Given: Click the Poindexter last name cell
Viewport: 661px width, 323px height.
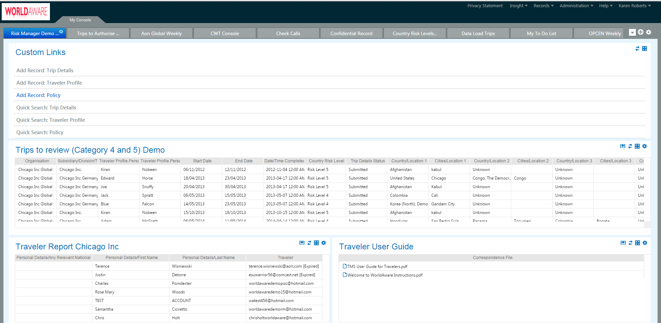Looking at the screenshot, I should pos(208,283).
